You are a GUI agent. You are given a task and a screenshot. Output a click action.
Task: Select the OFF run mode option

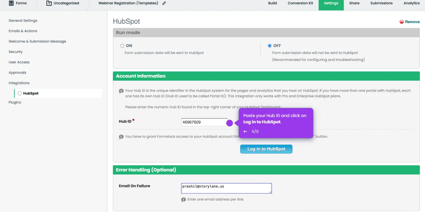pyautogui.click(x=270, y=45)
